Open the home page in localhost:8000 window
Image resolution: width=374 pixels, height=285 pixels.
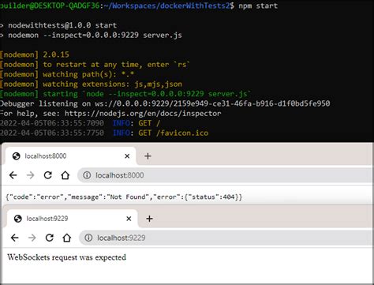coord(65,175)
